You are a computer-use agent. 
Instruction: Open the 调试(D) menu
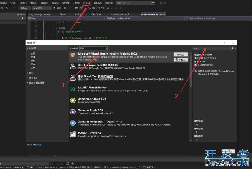(44, 3)
